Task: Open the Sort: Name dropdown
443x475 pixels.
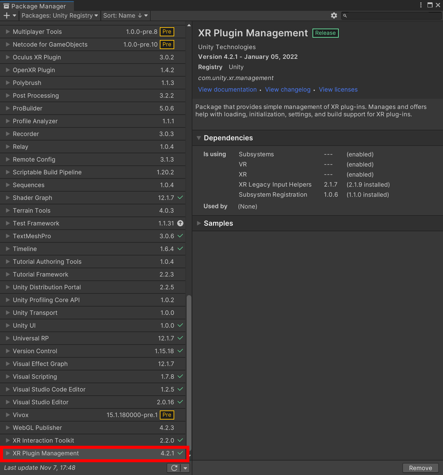Action: tap(125, 15)
